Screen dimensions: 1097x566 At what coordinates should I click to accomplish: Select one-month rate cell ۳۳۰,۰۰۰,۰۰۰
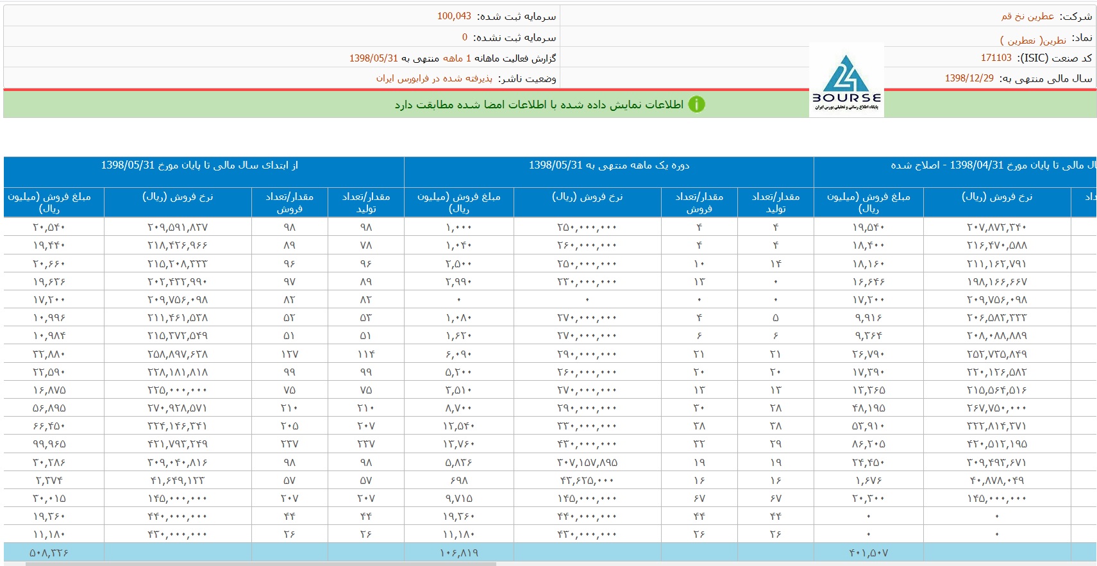[587, 426]
